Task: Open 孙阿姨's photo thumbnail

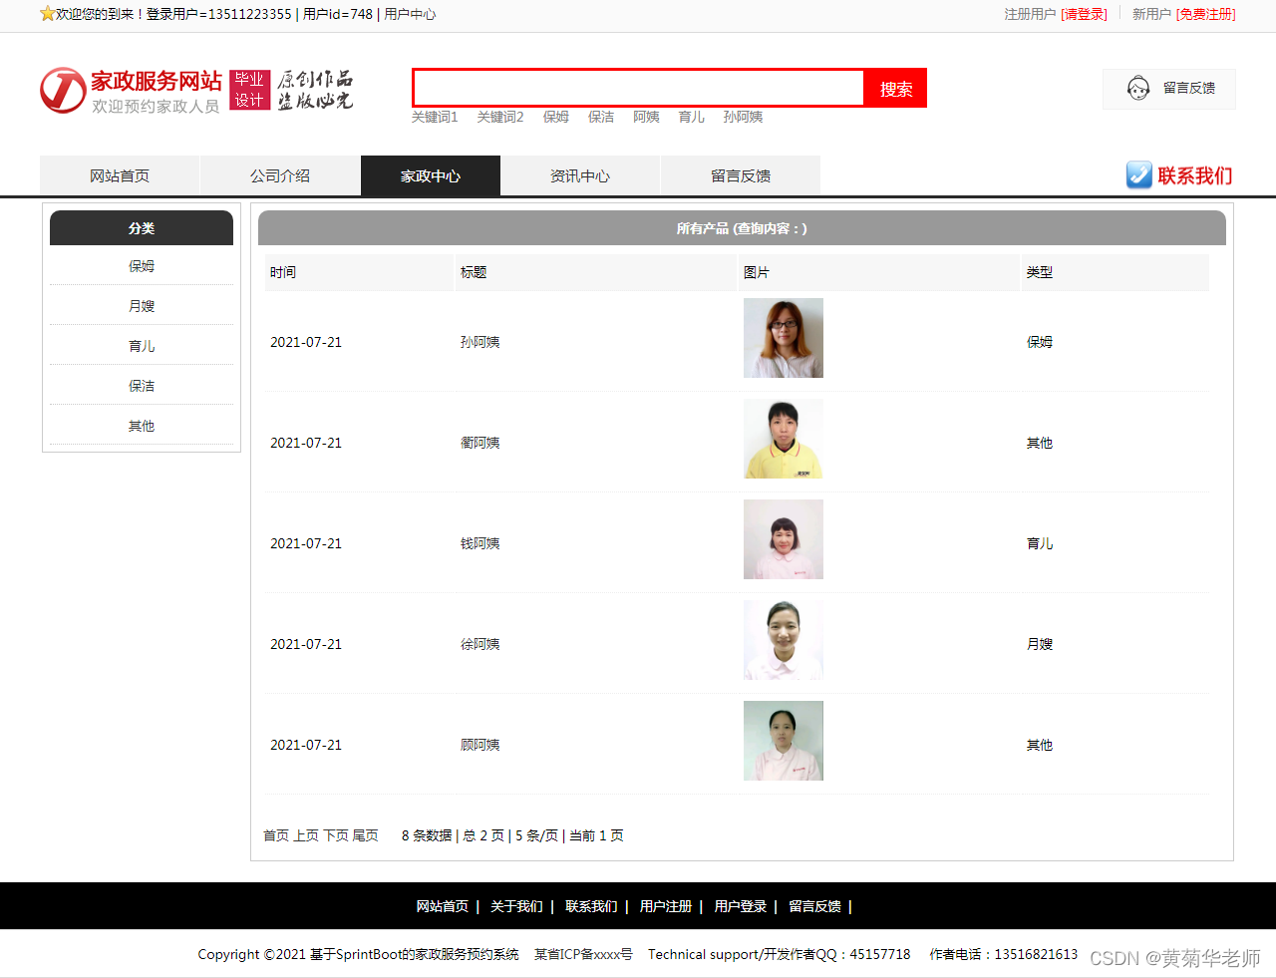Action: 783,338
